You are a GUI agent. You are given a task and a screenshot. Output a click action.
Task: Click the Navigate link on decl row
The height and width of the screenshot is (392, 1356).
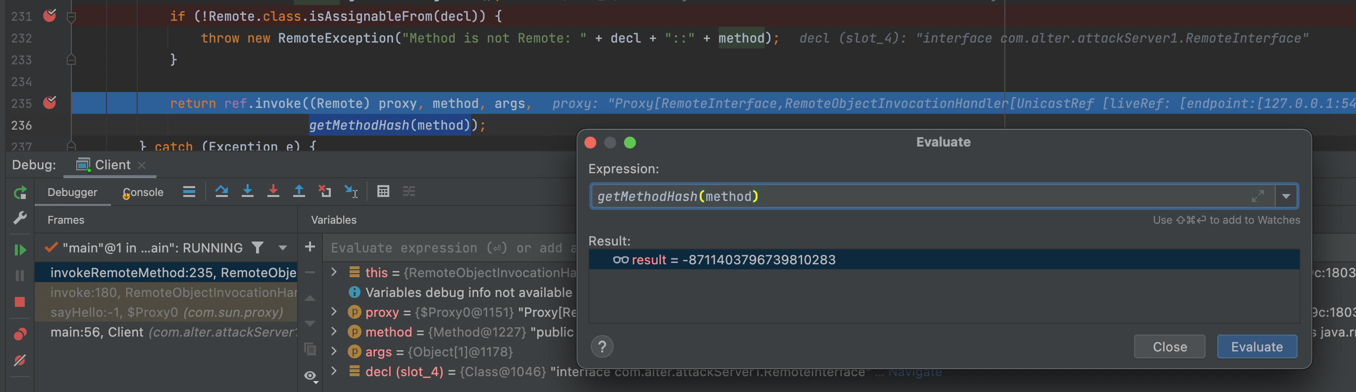tap(915, 373)
